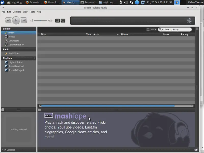Open the search type dropdown
204x153 pixels.
[x=161, y=30]
